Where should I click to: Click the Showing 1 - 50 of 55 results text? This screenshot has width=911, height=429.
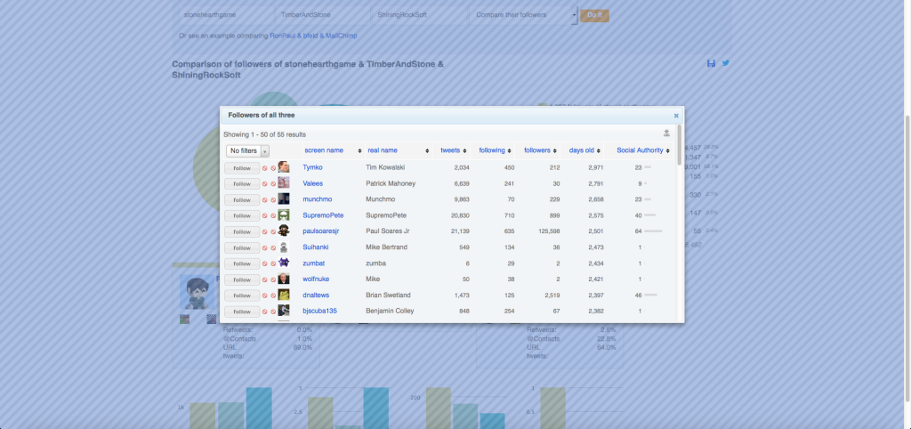[264, 135]
